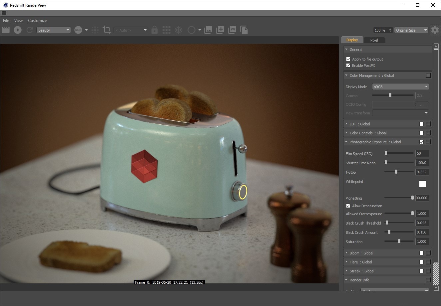Open the Display Mode sRGB dropdown
The height and width of the screenshot is (306, 441).
click(x=401, y=86)
